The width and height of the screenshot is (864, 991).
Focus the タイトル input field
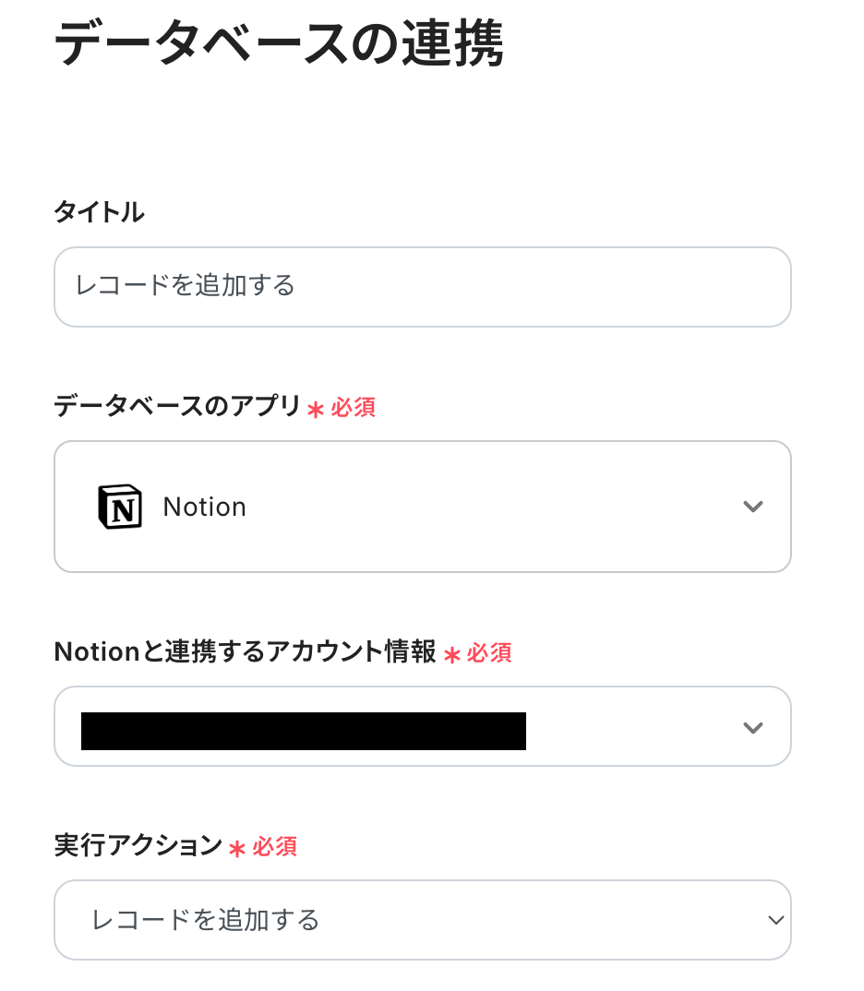(422, 286)
